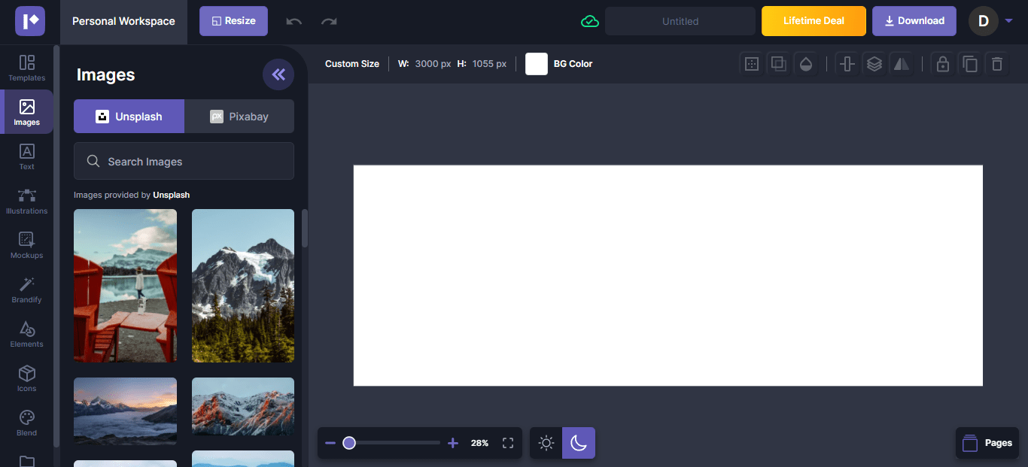
Task: Click the flip mirror icon
Action: tap(901, 64)
